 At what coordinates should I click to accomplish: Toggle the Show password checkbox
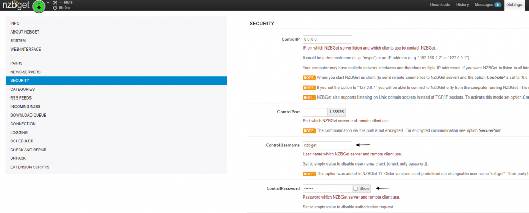point(355,189)
